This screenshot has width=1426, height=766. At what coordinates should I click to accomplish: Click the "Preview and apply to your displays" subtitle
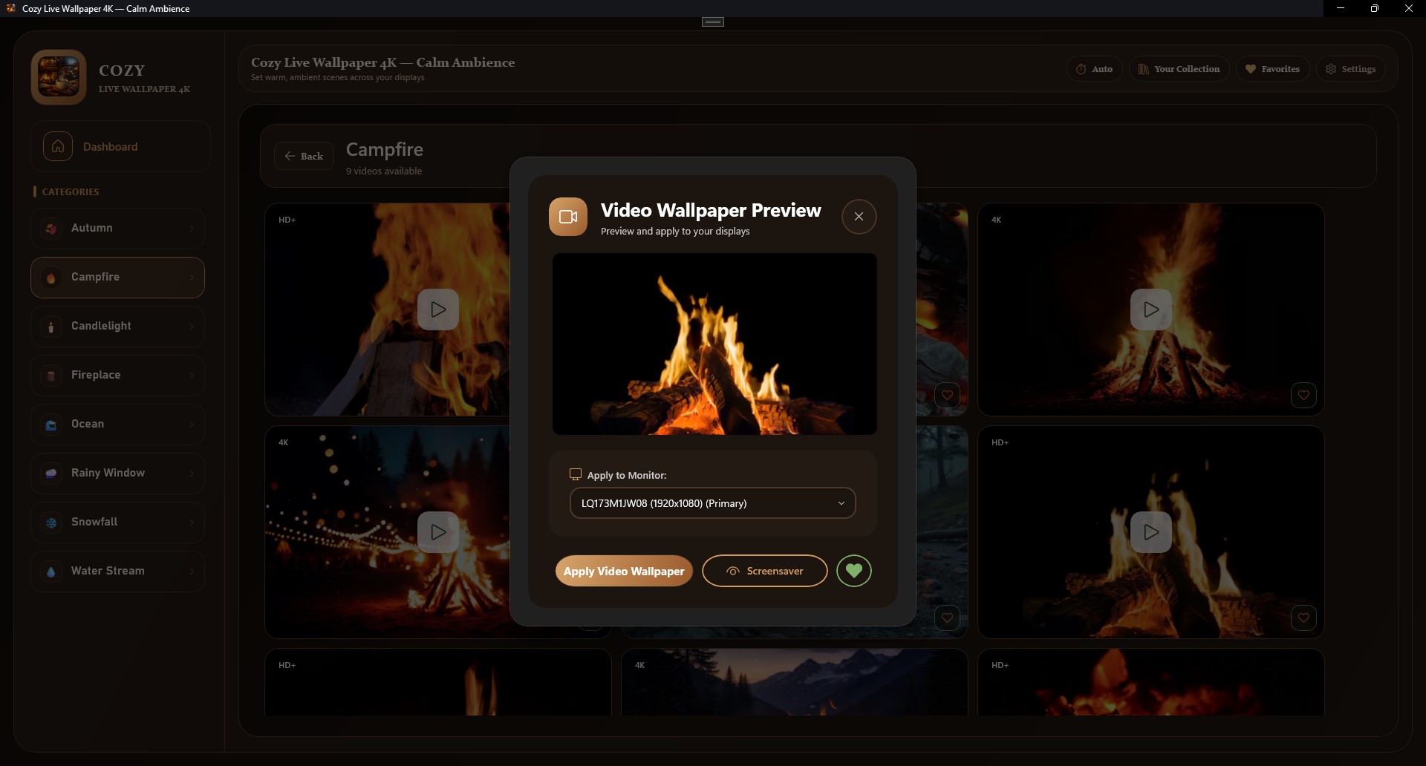(675, 232)
